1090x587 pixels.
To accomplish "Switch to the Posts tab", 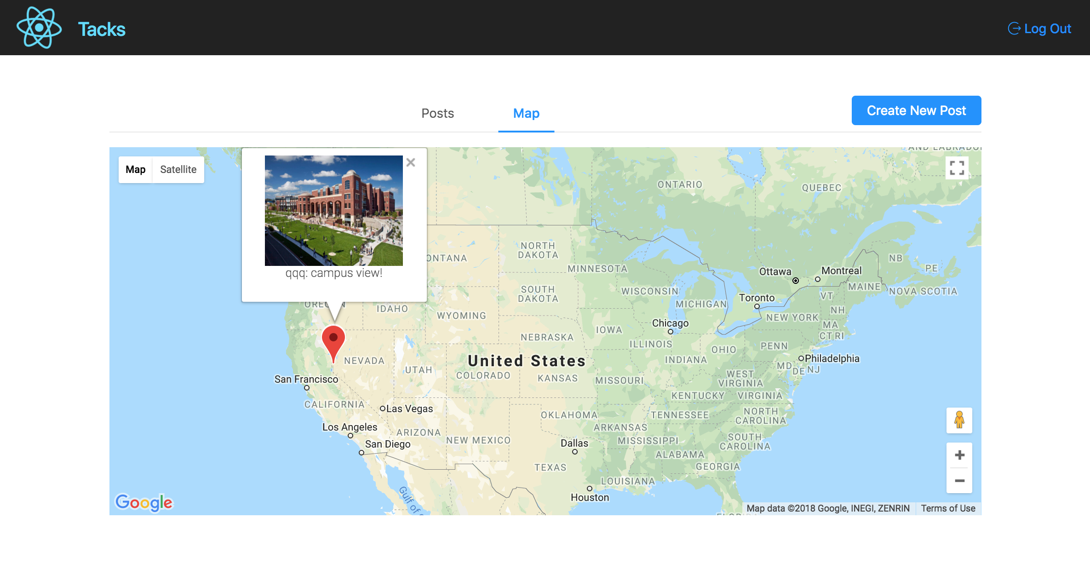I will pyautogui.click(x=437, y=113).
